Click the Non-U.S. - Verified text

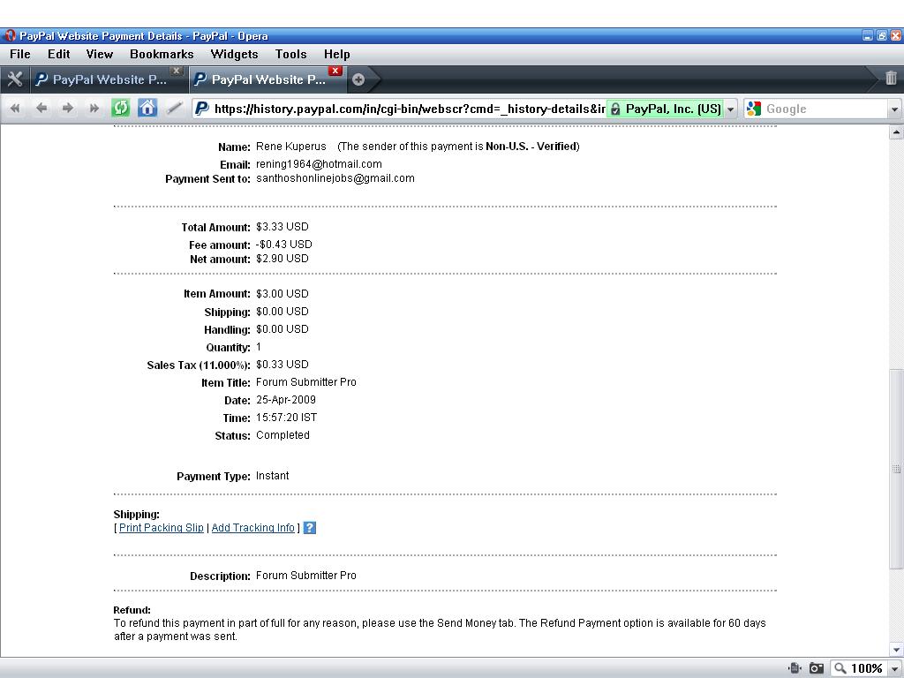tap(531, 147)
